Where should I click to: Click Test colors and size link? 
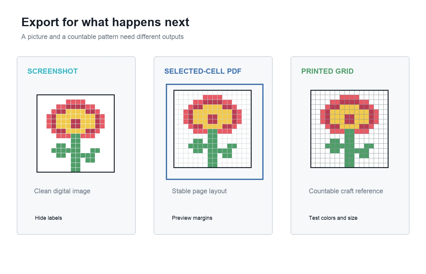333,218
